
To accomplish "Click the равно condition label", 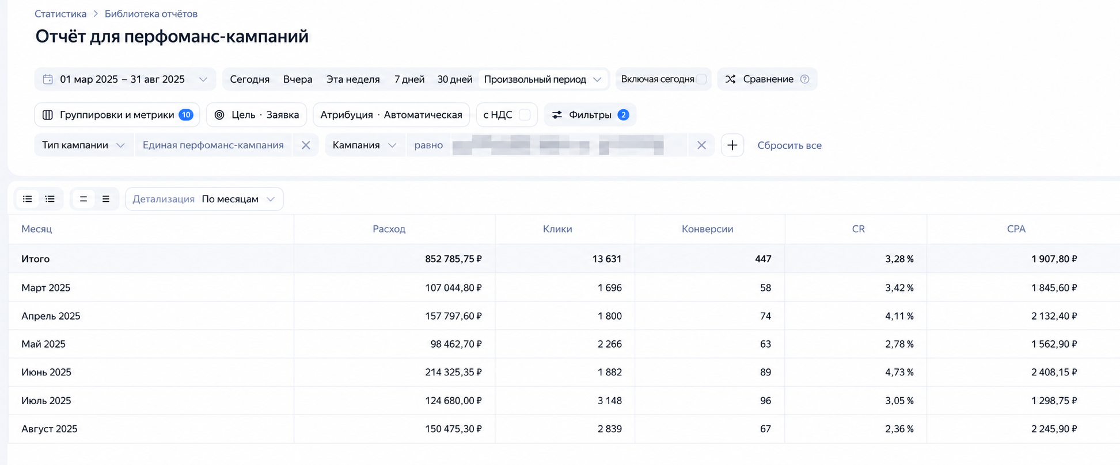I will click(x=428, y=145).
